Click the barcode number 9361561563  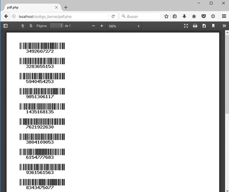[40, 172]
